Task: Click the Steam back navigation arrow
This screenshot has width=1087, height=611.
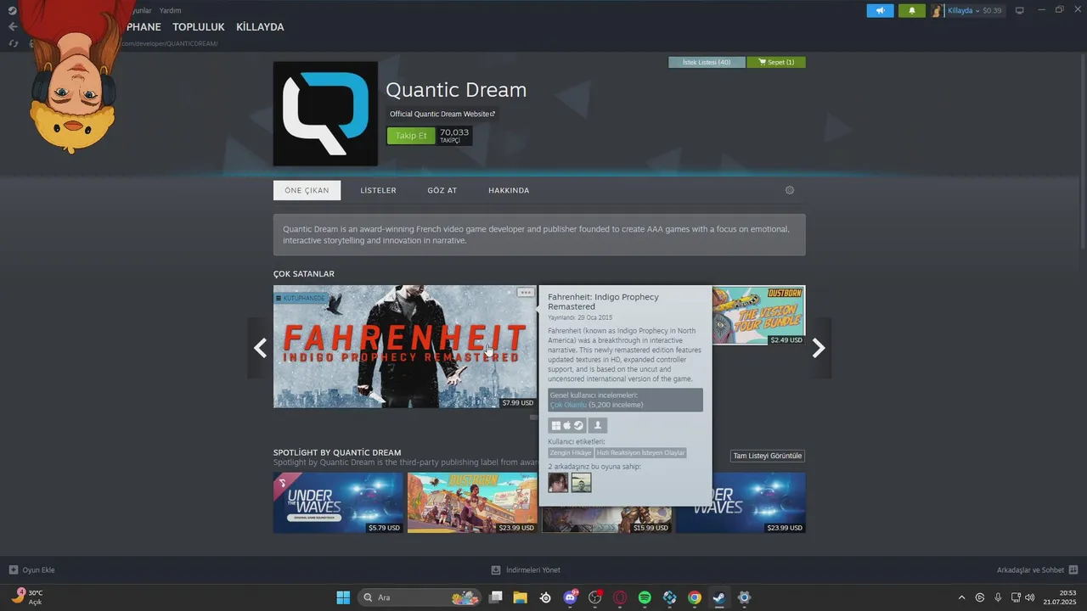Action: [x=13, y=27]
